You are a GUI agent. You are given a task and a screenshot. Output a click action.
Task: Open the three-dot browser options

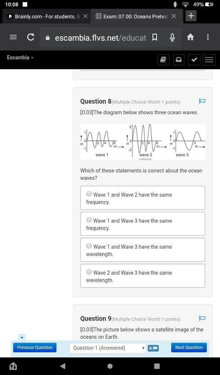[x=208, y=37]
